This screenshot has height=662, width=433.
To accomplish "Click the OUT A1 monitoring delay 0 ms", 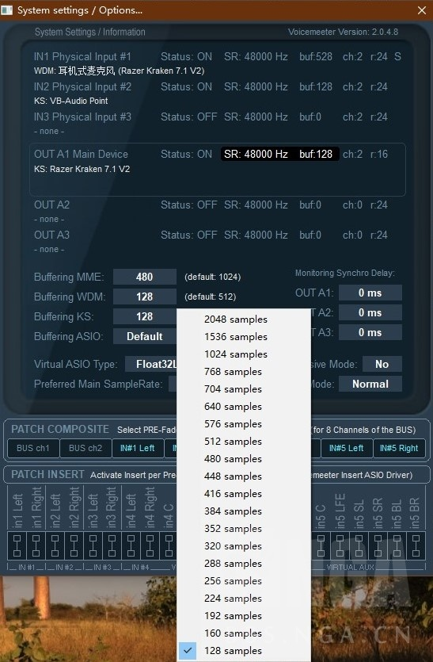I will point(370,293).
